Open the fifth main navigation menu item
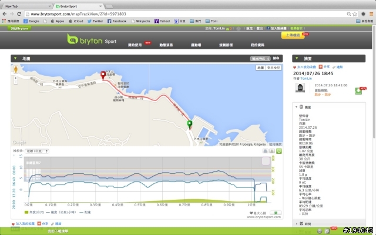The width and height of the screenshot is (376, 235). click(257, 45)
